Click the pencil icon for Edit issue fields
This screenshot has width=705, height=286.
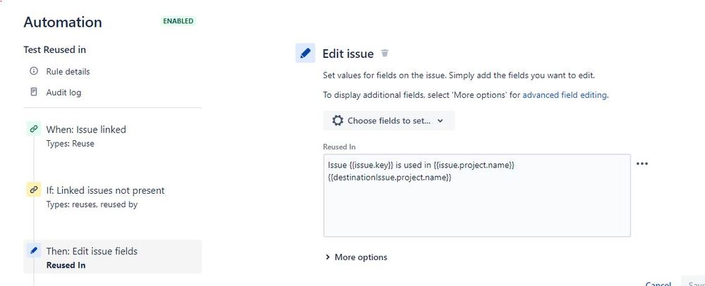34,251
